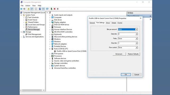This screenshot has height=95, width=170.
Task: Expand the Services and Applications node
Action: click(21, 37)
